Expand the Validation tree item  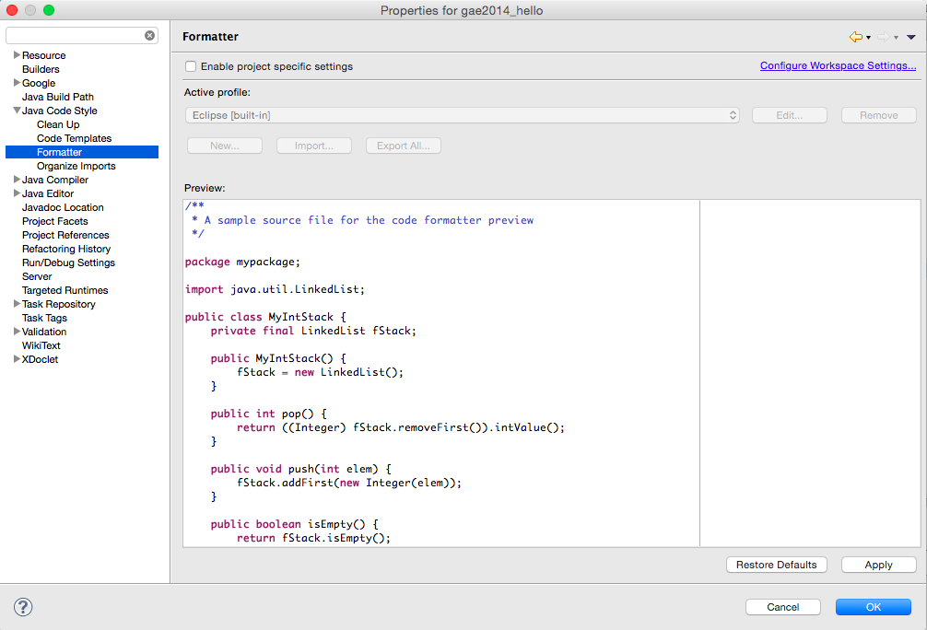[x=15, y=332]
